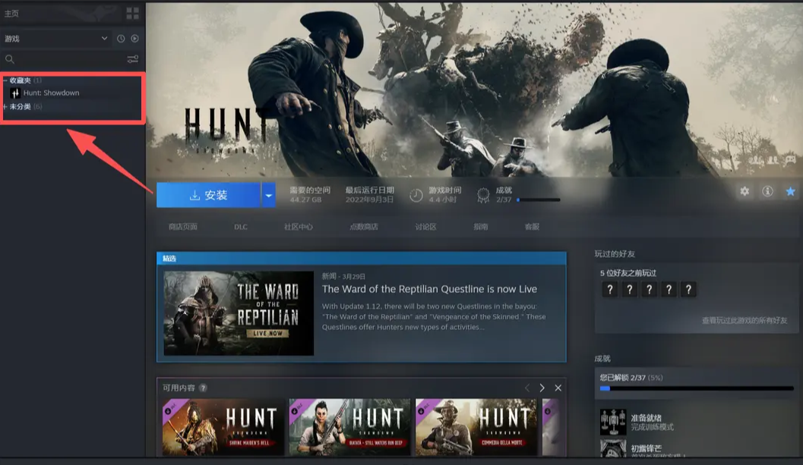803x465 pixels.
Task: Toggle the favorite star for Hunt: Showdown
Action: [790, 191]
